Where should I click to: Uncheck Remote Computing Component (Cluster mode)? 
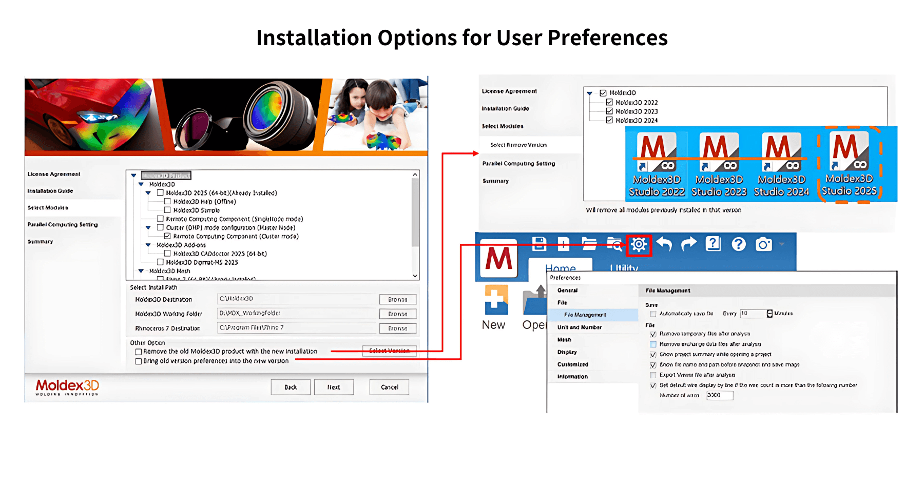point(167,236)
